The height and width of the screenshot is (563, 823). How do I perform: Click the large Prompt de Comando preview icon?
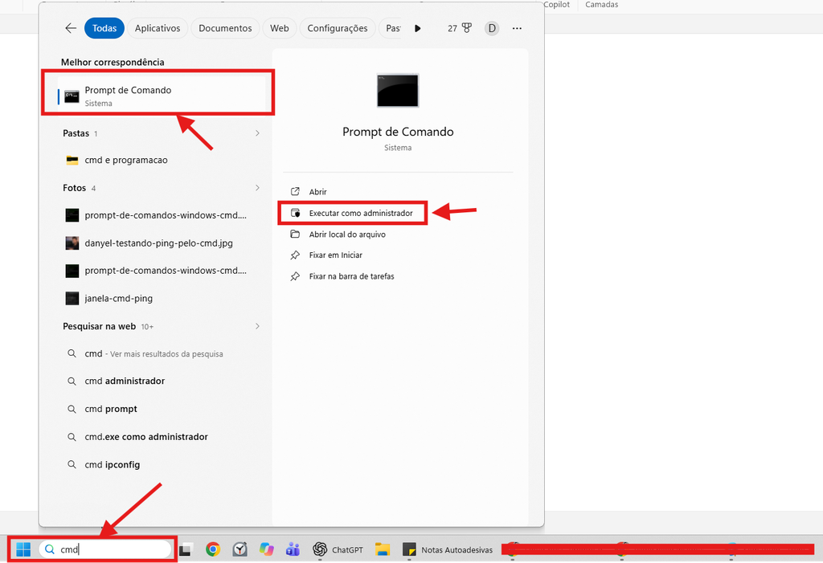[398, 90]
